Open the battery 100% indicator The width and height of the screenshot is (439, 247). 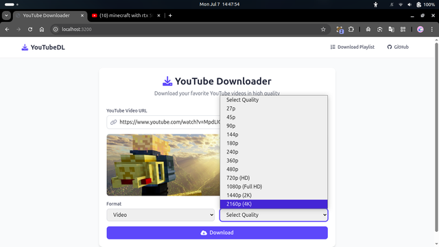[x=425, y=5]
